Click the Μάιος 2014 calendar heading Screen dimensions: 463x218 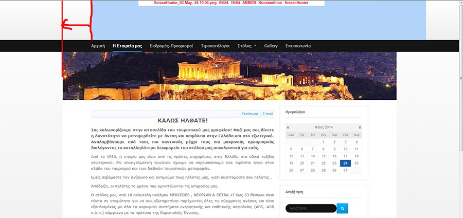tap(324, 128)
